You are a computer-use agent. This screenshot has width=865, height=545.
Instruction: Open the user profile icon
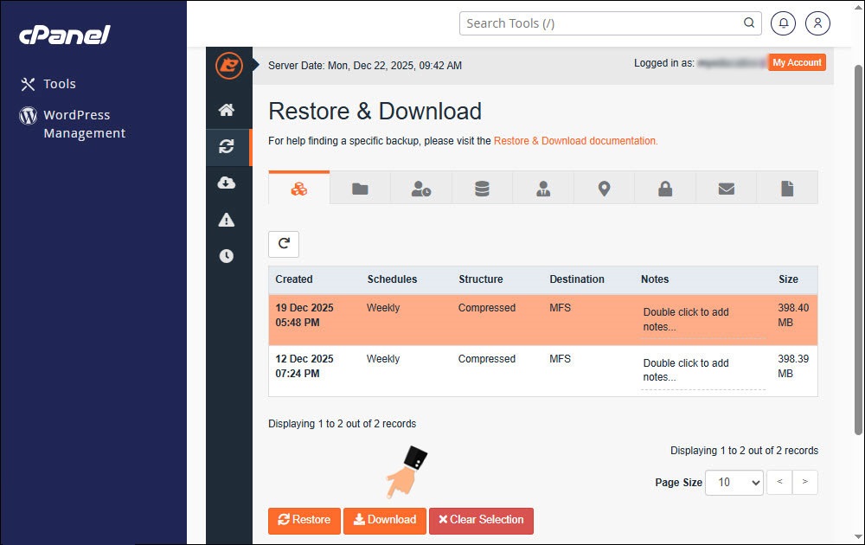click(x=817, y=23)
